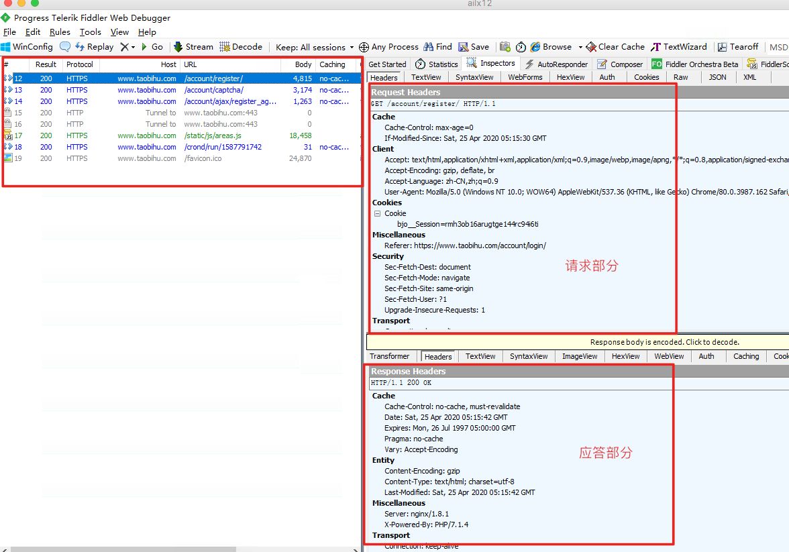Save sessions with Save icon
Screen dimensions: 789x552
pyautogui.click(x=474, y=47)
